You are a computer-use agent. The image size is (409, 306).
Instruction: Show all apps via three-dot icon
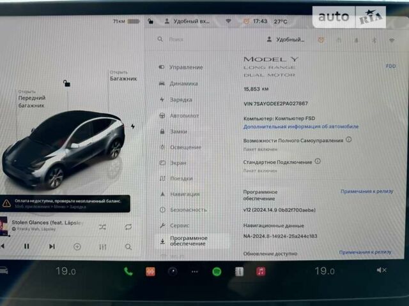pos(194,272)
